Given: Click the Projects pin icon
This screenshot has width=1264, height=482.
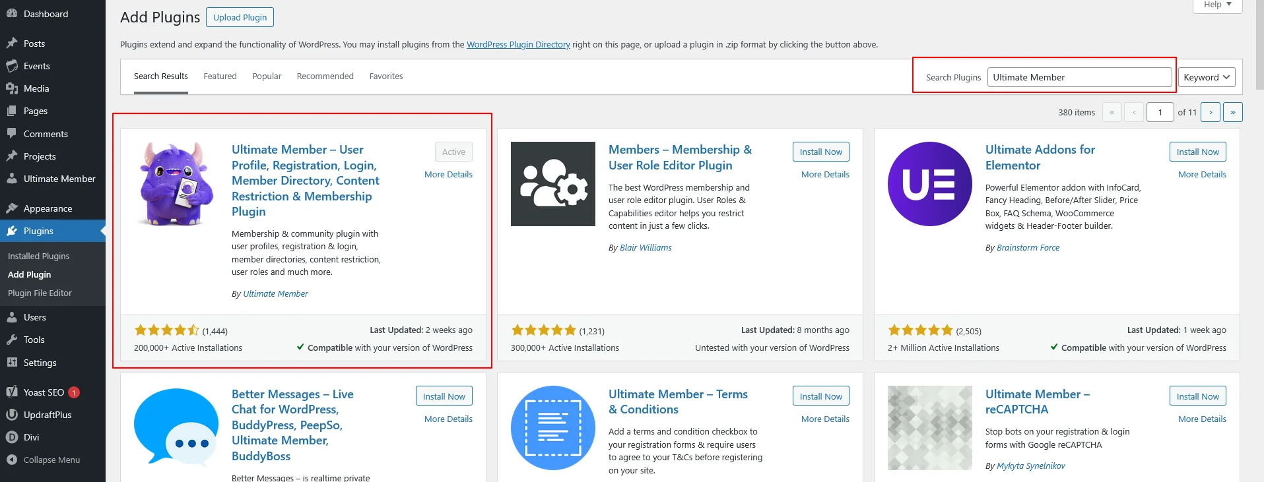Looking at the screenshot, I should coord(12,156).
